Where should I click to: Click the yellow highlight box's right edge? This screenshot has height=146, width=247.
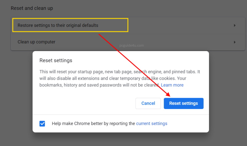[x=128, y=25]
